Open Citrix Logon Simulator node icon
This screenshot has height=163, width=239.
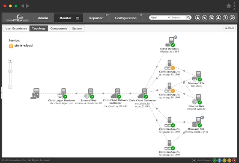(62, 93)
